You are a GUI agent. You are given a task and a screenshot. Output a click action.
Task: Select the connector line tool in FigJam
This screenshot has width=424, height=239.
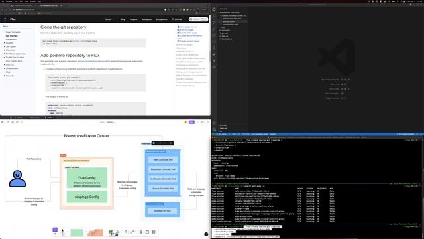click(132, 232)
